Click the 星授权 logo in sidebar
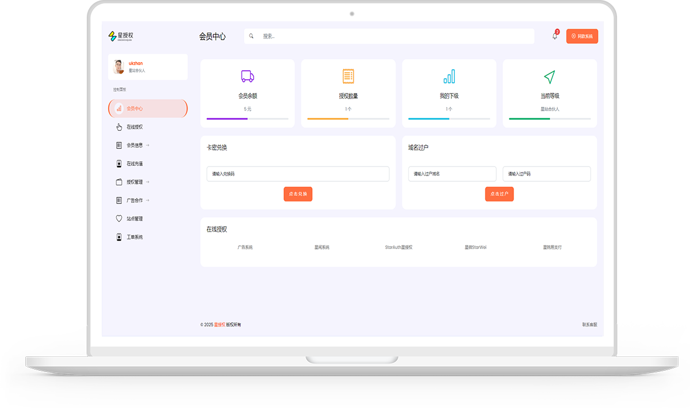690x408 pixels. point(121,36)
